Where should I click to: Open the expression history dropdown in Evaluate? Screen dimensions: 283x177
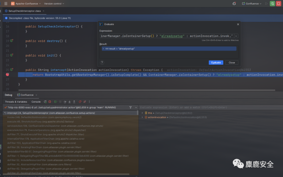[x=236, y=36]
